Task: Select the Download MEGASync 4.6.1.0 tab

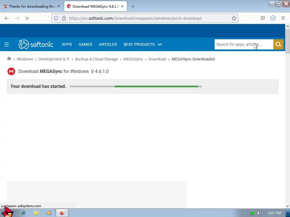Action: [x=96, y=6]
